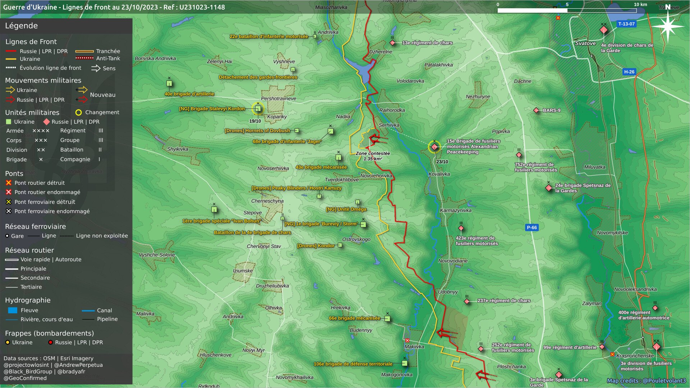Click the 3e brigade Spetsnaz diamond marker
This screenshot has width=690, height=388.
click(558, 375)
